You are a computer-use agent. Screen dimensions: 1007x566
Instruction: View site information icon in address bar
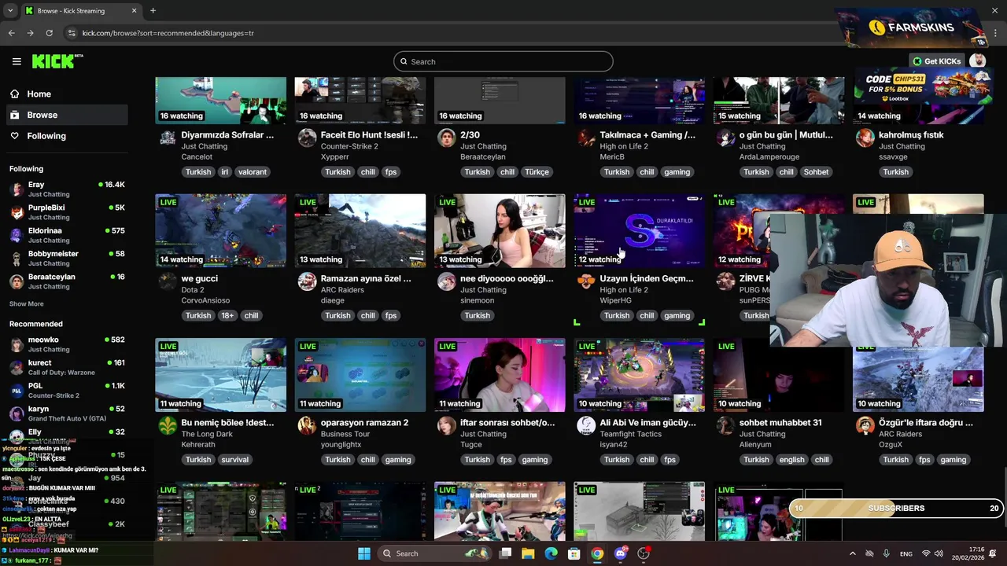click(x=72, y=33)
